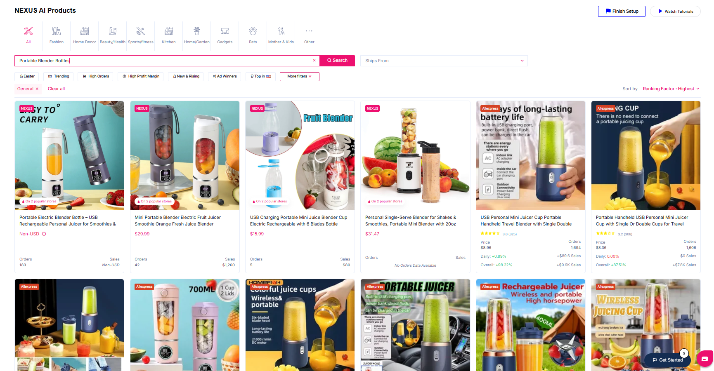
Task: Enable the Ad Winners filter
Action: tap(225, 76)
